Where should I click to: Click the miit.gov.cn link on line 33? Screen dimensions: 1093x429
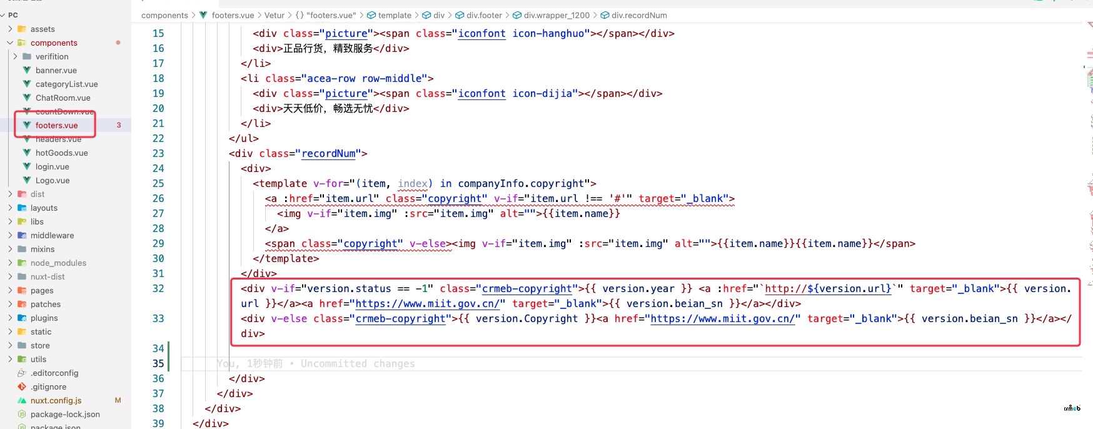[725, 319]
